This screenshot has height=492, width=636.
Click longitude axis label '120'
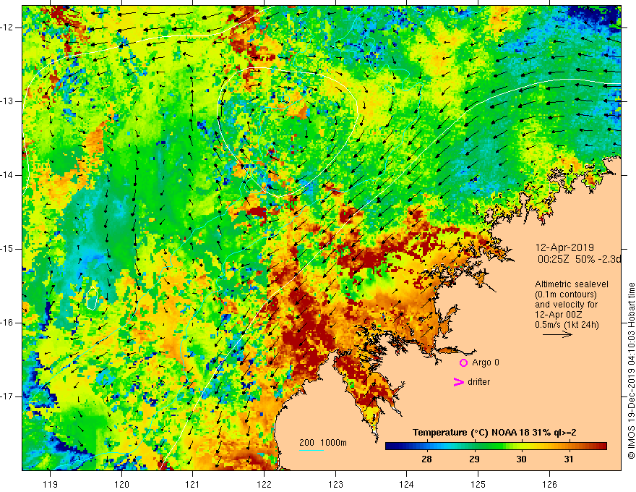point(121,484)
